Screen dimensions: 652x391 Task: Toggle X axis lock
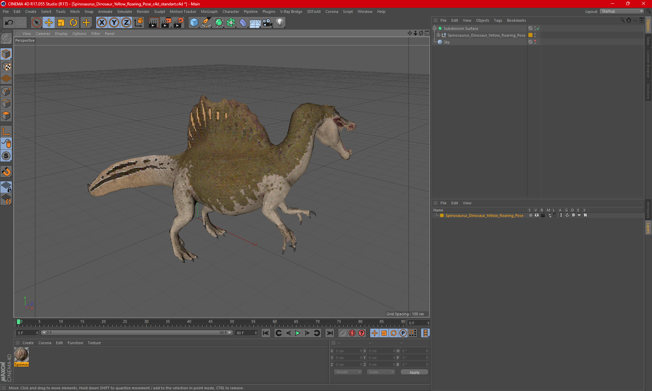point(102,23)
